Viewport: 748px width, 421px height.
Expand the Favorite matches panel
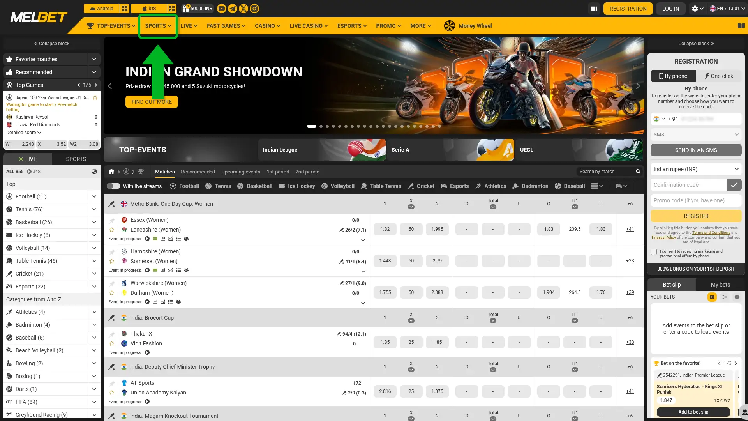click(94, 59)
